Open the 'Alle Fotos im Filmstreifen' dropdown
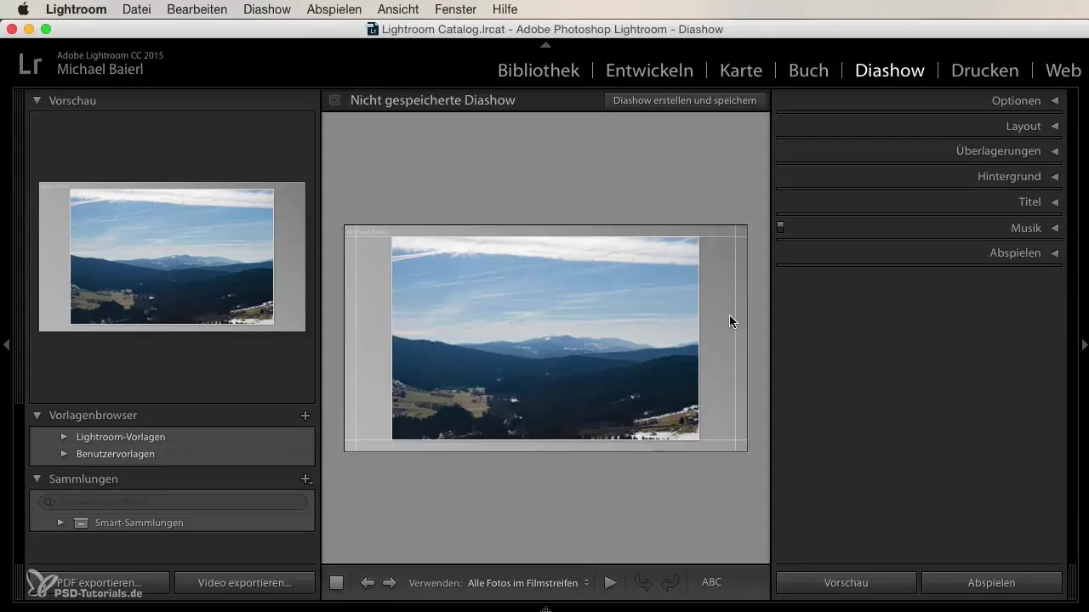The height and width of the screenshot is (612, 1089). (528, 583)
